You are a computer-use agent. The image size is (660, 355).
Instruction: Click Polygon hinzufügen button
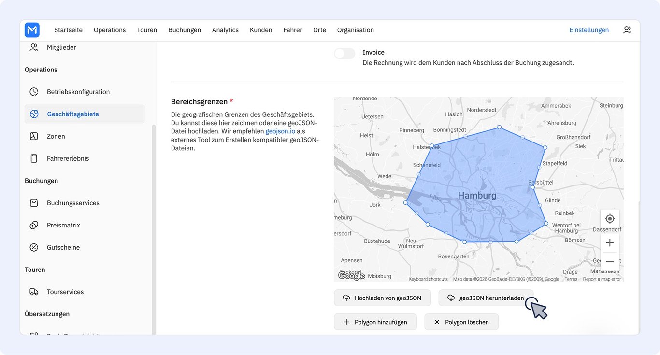[375, 322]
